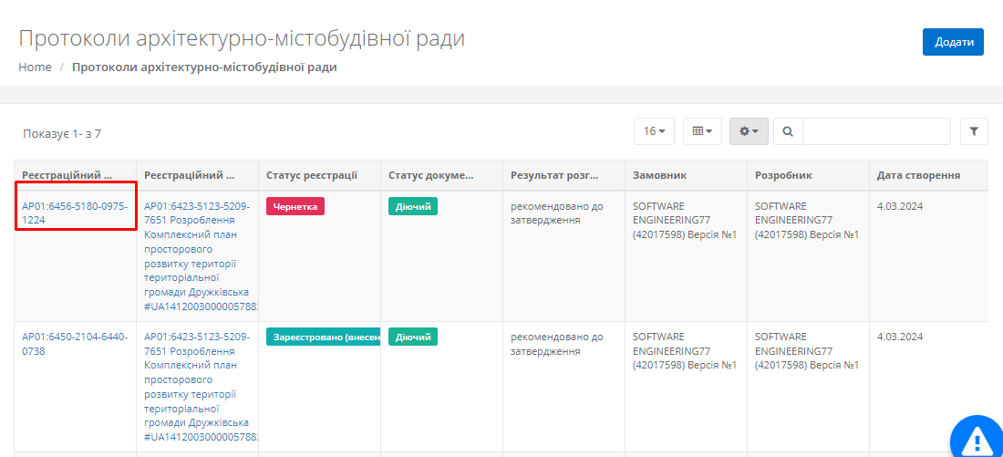This screenshot has height=457, width=1003.
Task: Click the blue warning triangle icon
Action: click(x=979, y=440)
